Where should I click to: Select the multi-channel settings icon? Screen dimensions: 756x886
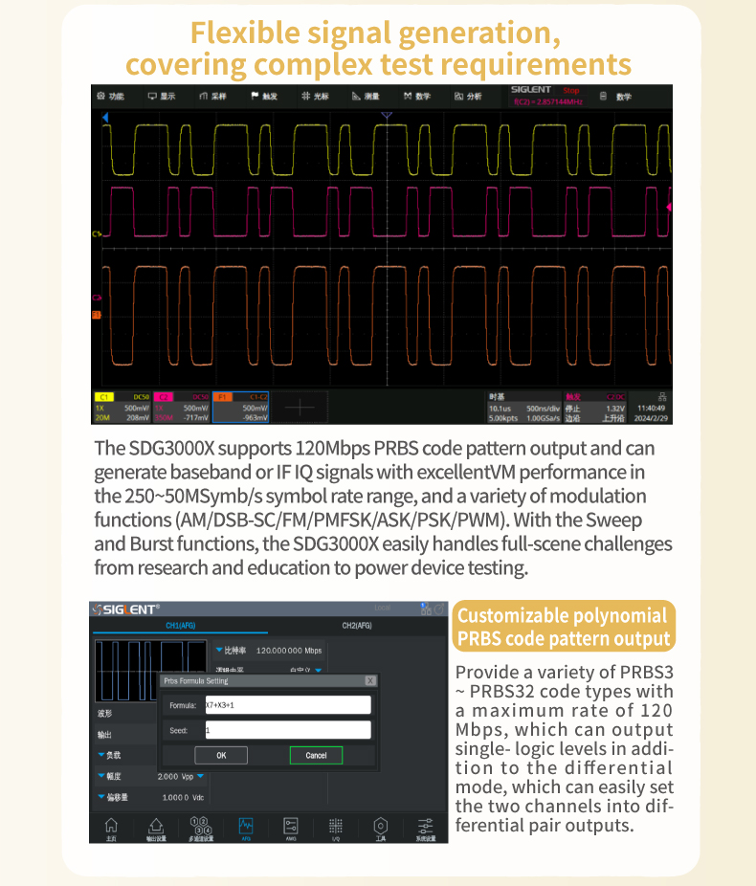pos(201,827)
